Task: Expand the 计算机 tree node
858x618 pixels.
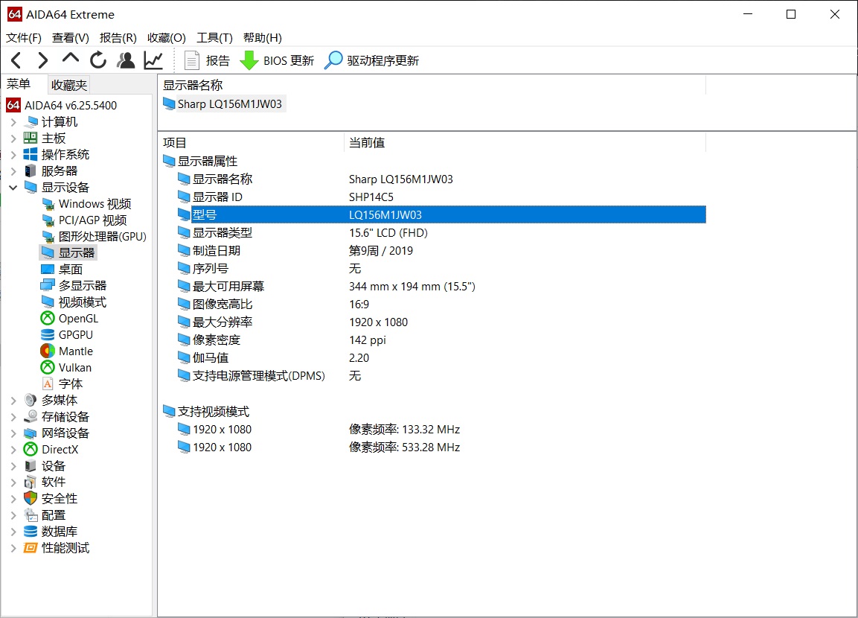Action: pos(13,122)
